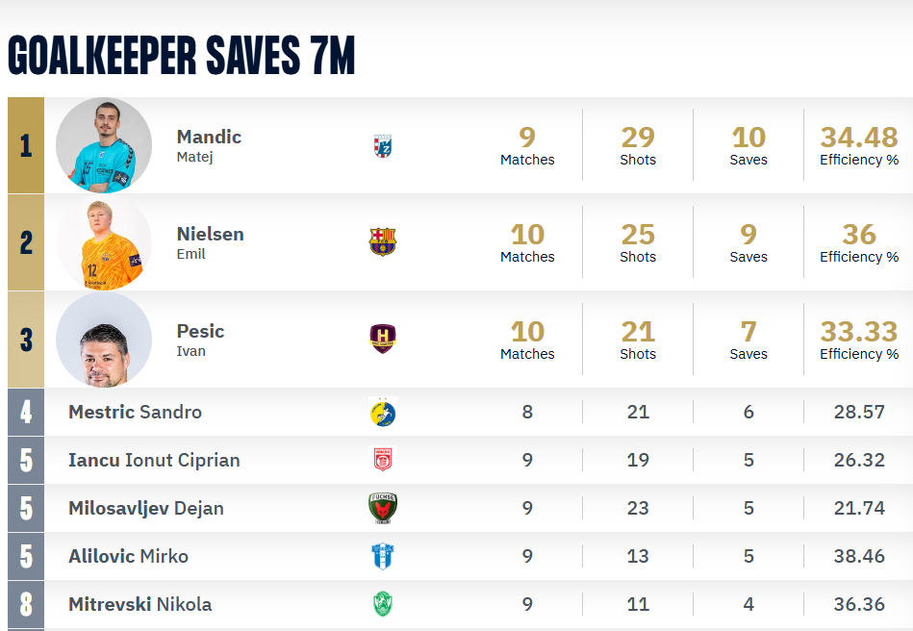Select the Alilovic Mirko name
Screen dimensions: 913x631
[128, 556]
